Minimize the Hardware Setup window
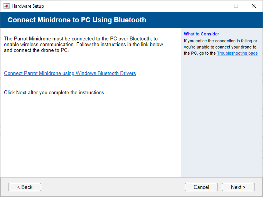Screen dimensions: 263x197 click(218, 6)
